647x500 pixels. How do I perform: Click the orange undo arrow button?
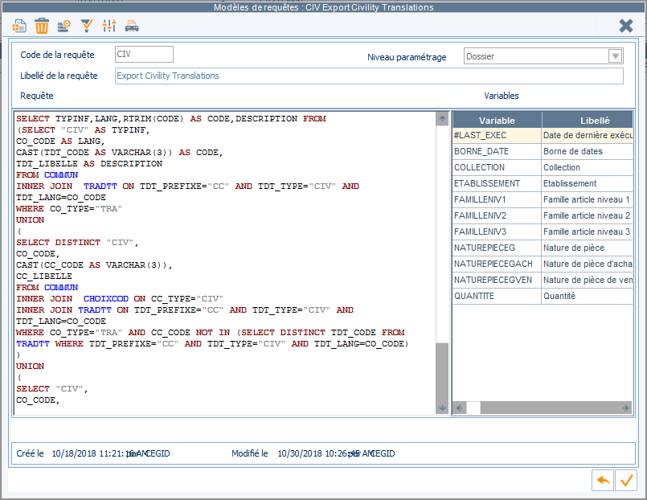pyautogui.click(x=603, y=480)
